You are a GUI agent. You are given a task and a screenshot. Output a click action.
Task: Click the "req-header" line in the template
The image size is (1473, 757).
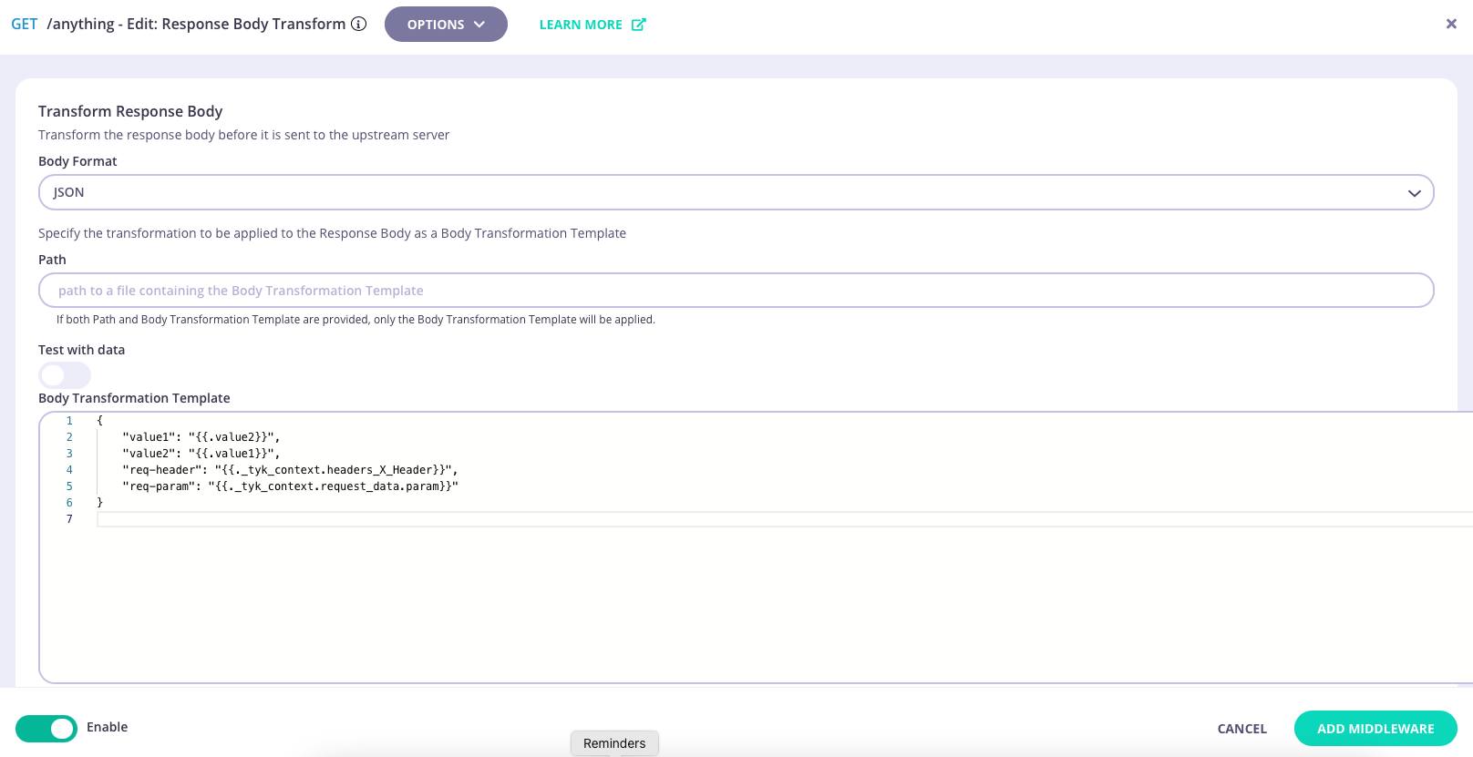(x=290, y=470)
